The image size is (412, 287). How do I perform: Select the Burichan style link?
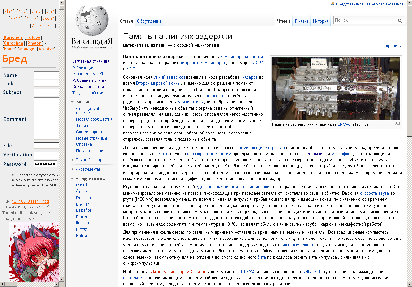coord(13,37)
